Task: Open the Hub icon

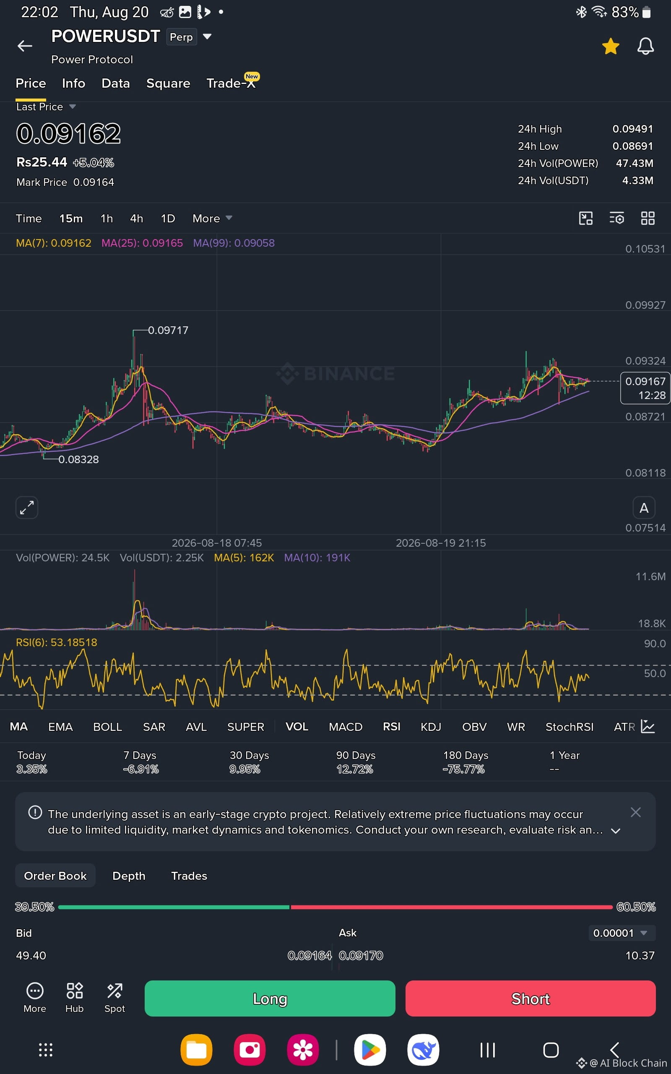Action: point(75,998)
